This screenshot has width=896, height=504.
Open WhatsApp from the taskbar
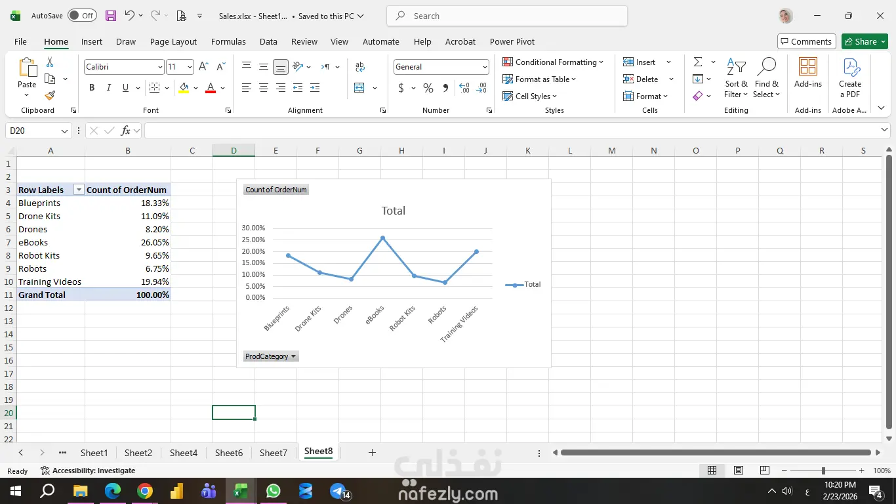pos(273,491)
